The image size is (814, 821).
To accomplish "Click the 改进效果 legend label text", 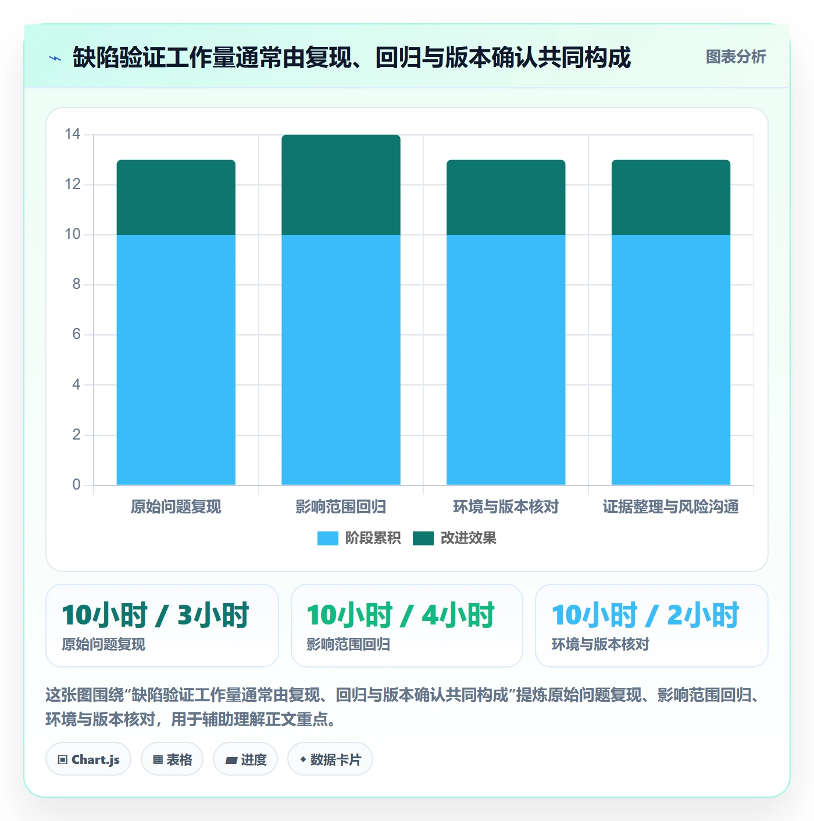I will (x=468, y=538).
